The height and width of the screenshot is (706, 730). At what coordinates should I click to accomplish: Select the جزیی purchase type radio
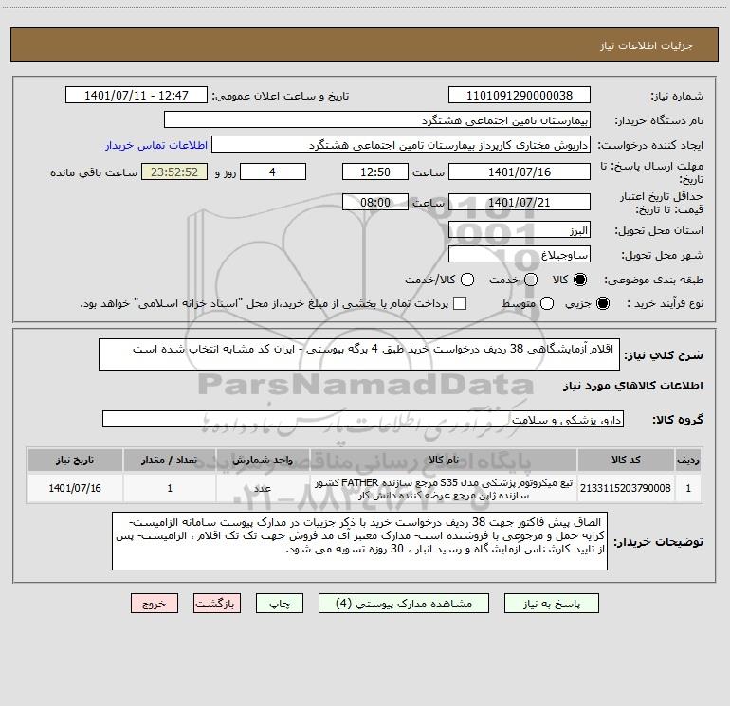tap(602, 303)
